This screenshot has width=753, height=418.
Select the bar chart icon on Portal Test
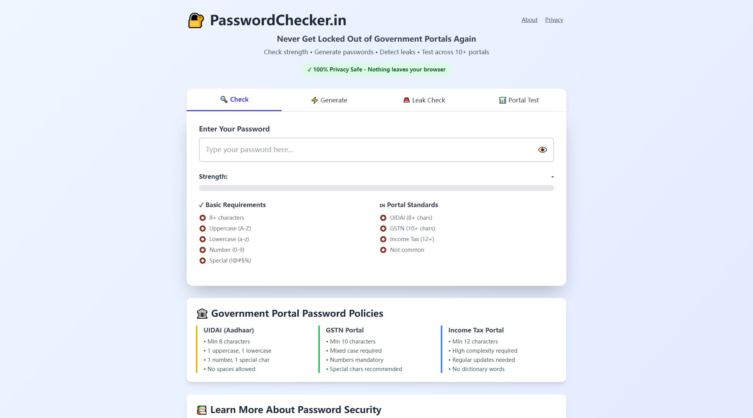pyautogui.click(x=502, y=100)
